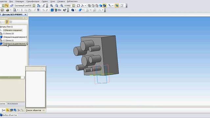Screen dimensions: 210x118
Task: Click the second blue selection type icon
Action: [x=11, y=110]
